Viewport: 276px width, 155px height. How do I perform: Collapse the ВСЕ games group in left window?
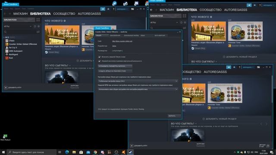tap(4, 37)
